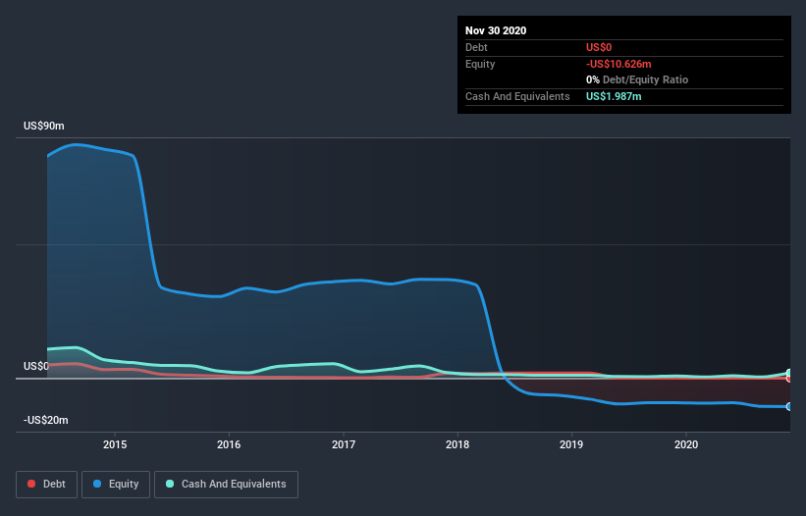Viewport: 806px width, 516px height.
Task: Click the Equity label in tooltip
Action: [480, 64]
